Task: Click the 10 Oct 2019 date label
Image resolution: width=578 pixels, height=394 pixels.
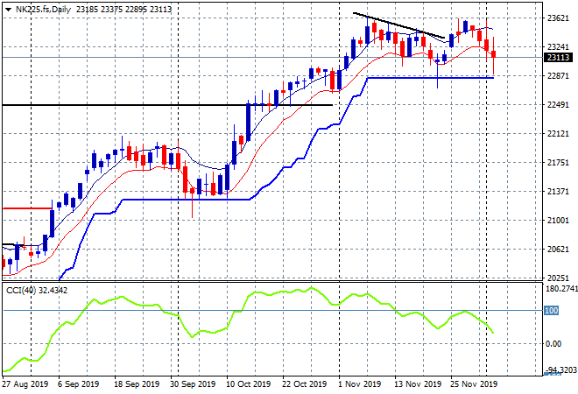Action: [249, 384]
